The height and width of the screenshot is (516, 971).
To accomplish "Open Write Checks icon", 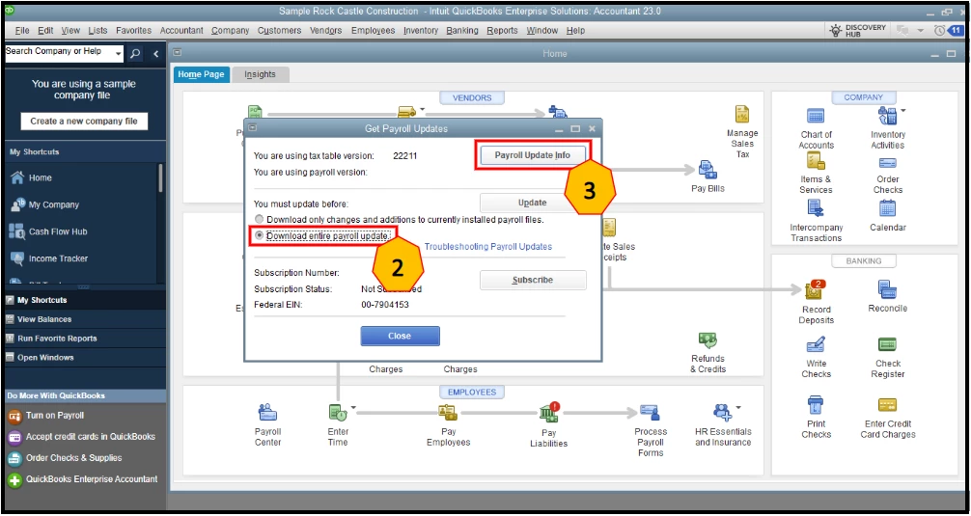I will click(816, 344).
